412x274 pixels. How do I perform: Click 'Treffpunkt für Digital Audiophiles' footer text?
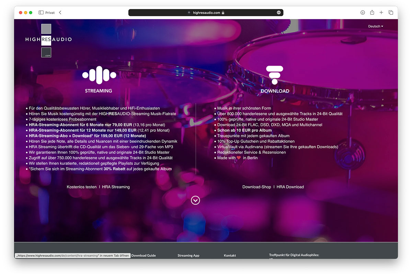click(294, 255)
